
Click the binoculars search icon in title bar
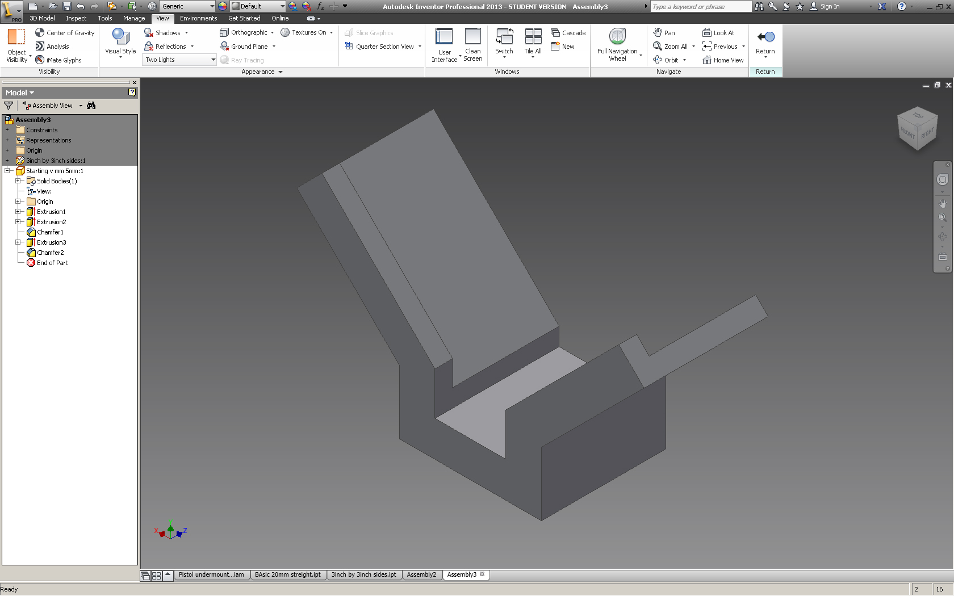759,6
